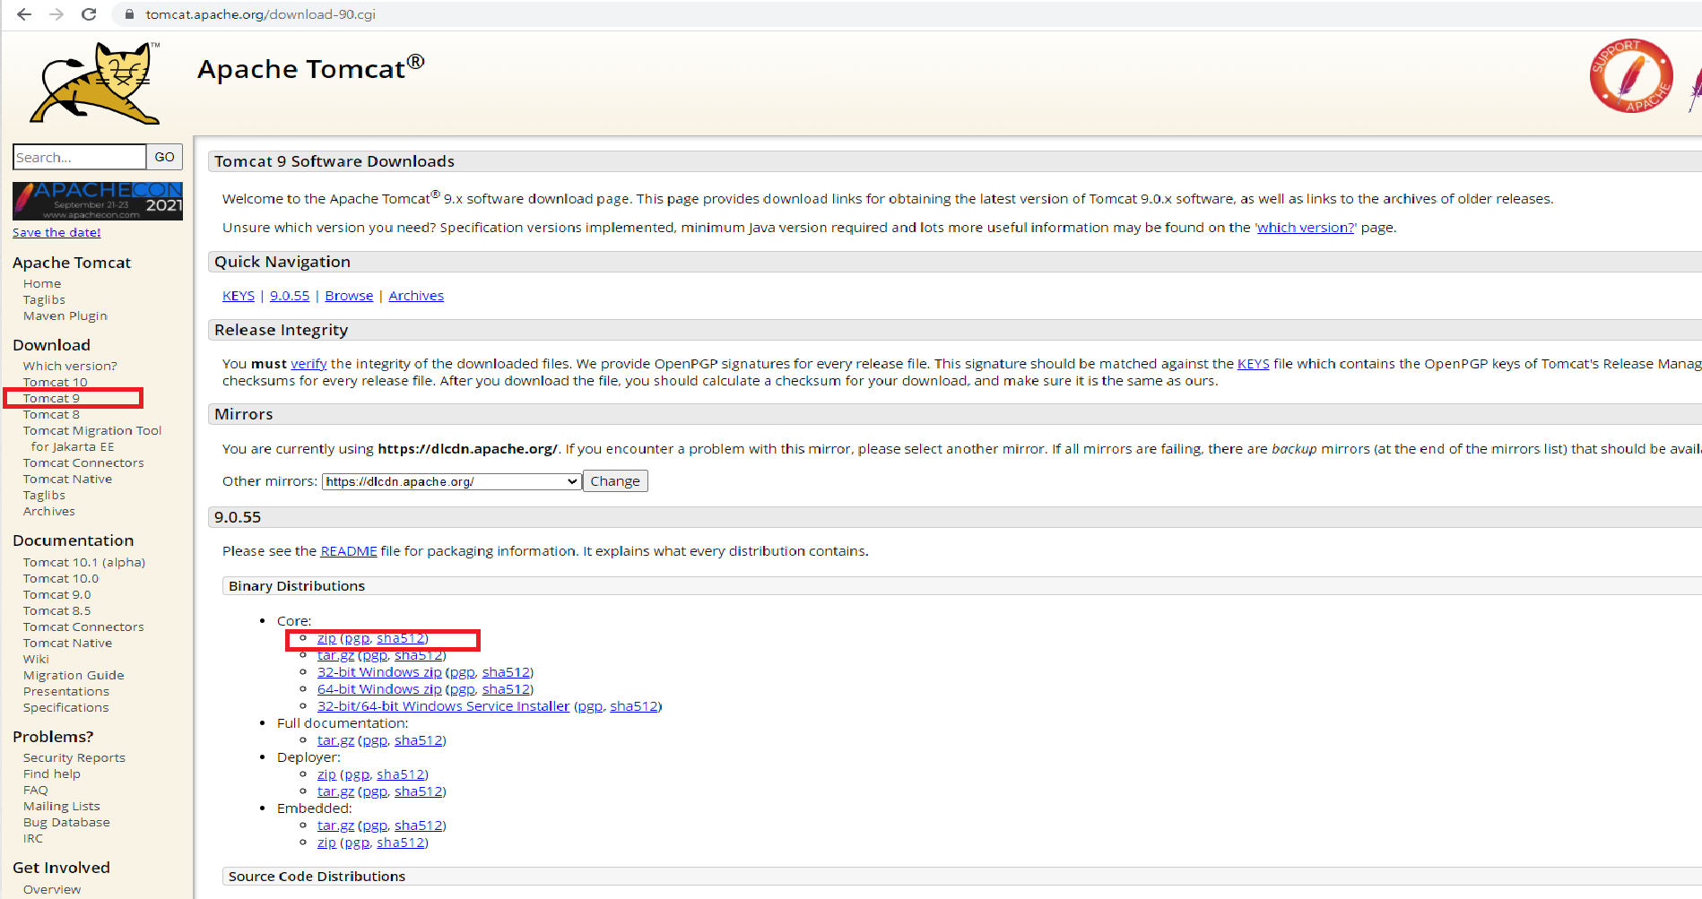Download 32-bit/64-bit Windows Service Installer
Viewport: 1702px width, 899px height.
[443, 706]
